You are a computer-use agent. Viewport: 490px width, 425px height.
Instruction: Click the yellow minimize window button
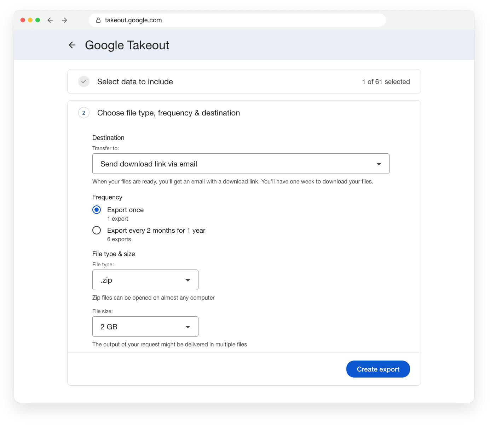coord(30,20)
